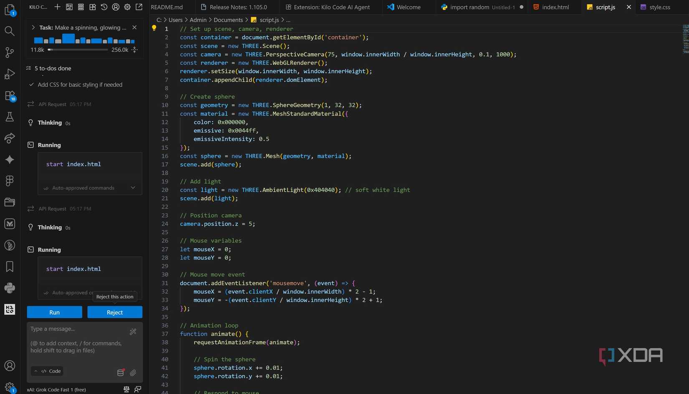Screen dimensions: 689x394
Task: Open Kilo Code task history
Action: click(104, 7)
